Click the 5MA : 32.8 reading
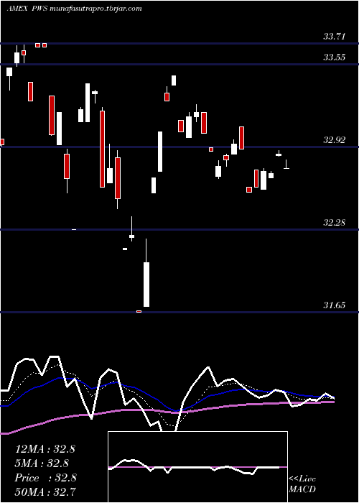Viewport: 359px width, 503px height. [42, 463]
